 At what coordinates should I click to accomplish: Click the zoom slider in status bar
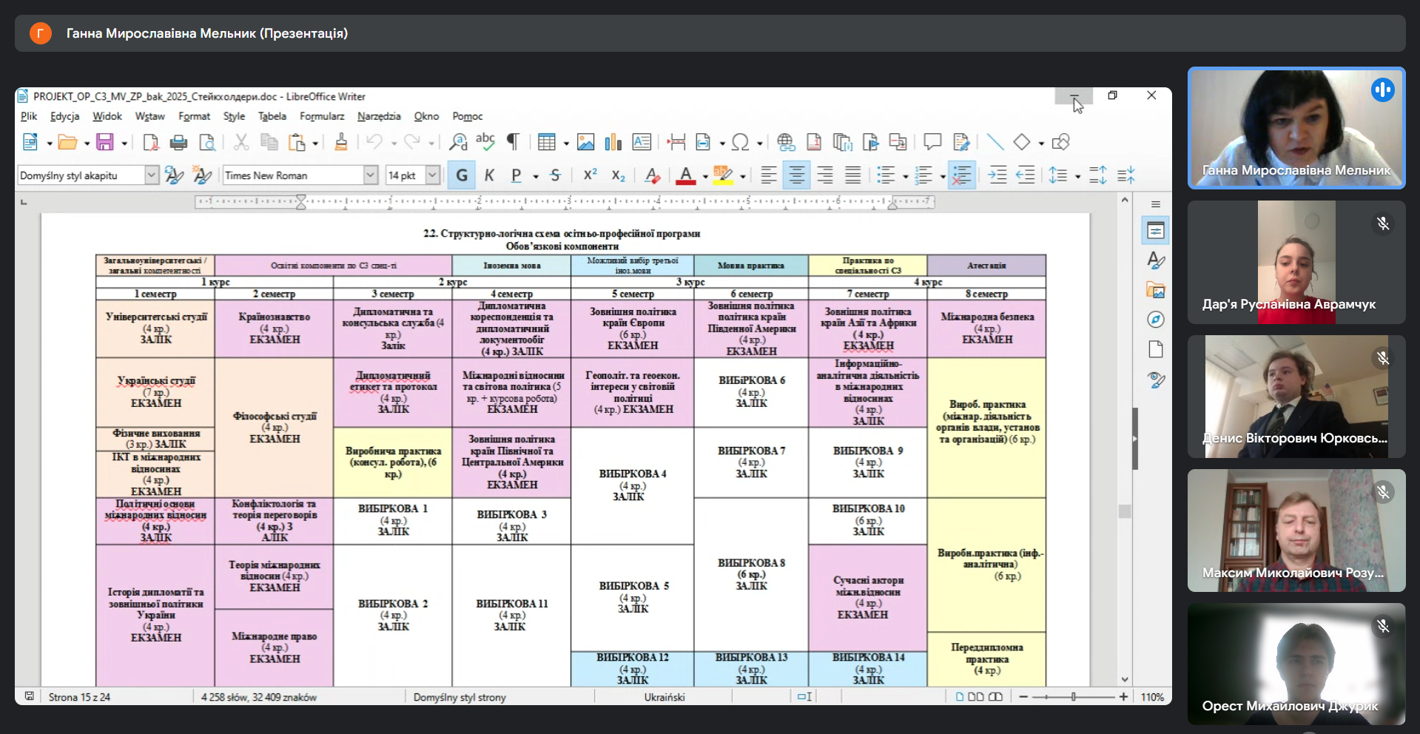(x=1073, y=697)
